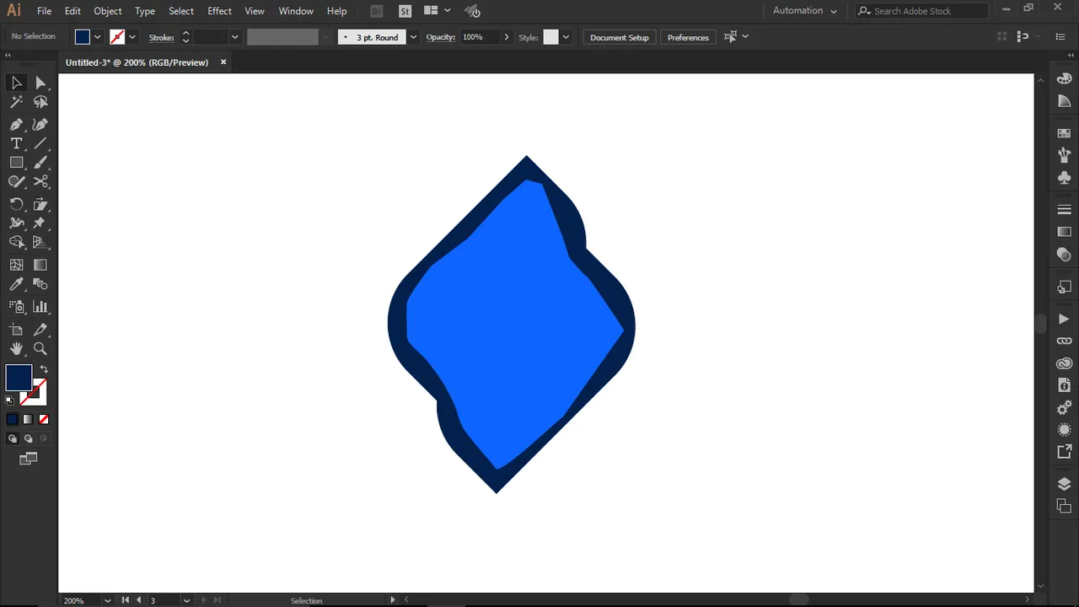
Task: Select the Scale tool
Action: [40, 204]
